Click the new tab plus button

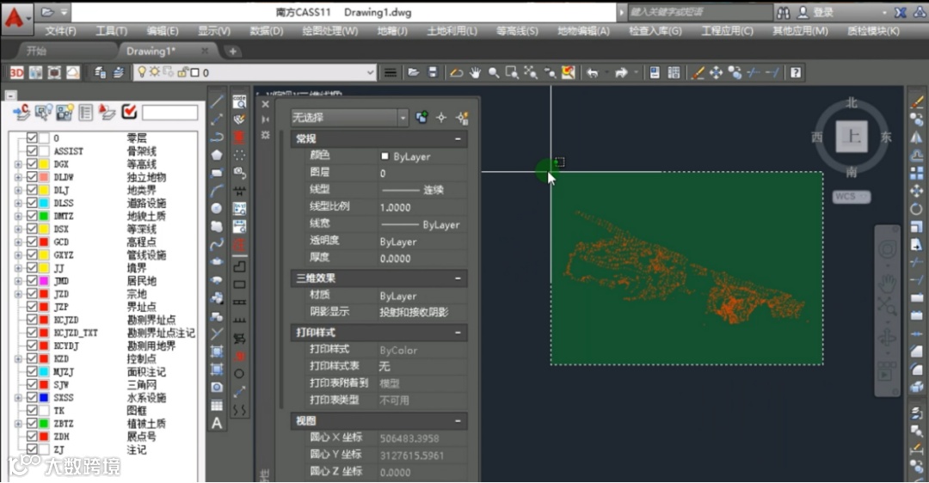click(x=233, y=52)
